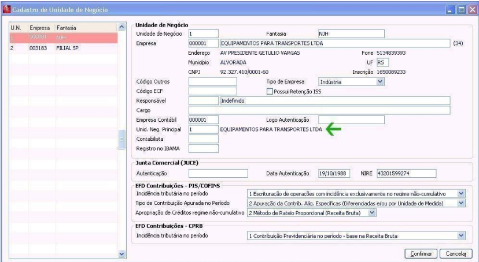Maximize the Cadastro de Unidade de Negócio window
479x262 pixels.
click(461, 10)
